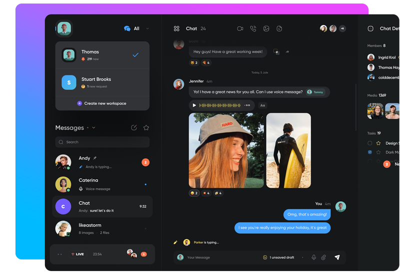Viewport: 413px width, 275px height.
Task: Click the orange 5 badge in live bar
Action: (x=144, y=254)
